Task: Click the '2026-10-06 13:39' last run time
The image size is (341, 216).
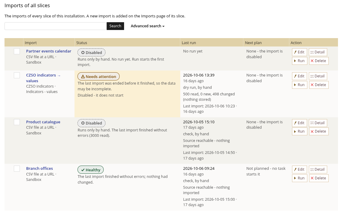Action: click(x=199, y=75)
